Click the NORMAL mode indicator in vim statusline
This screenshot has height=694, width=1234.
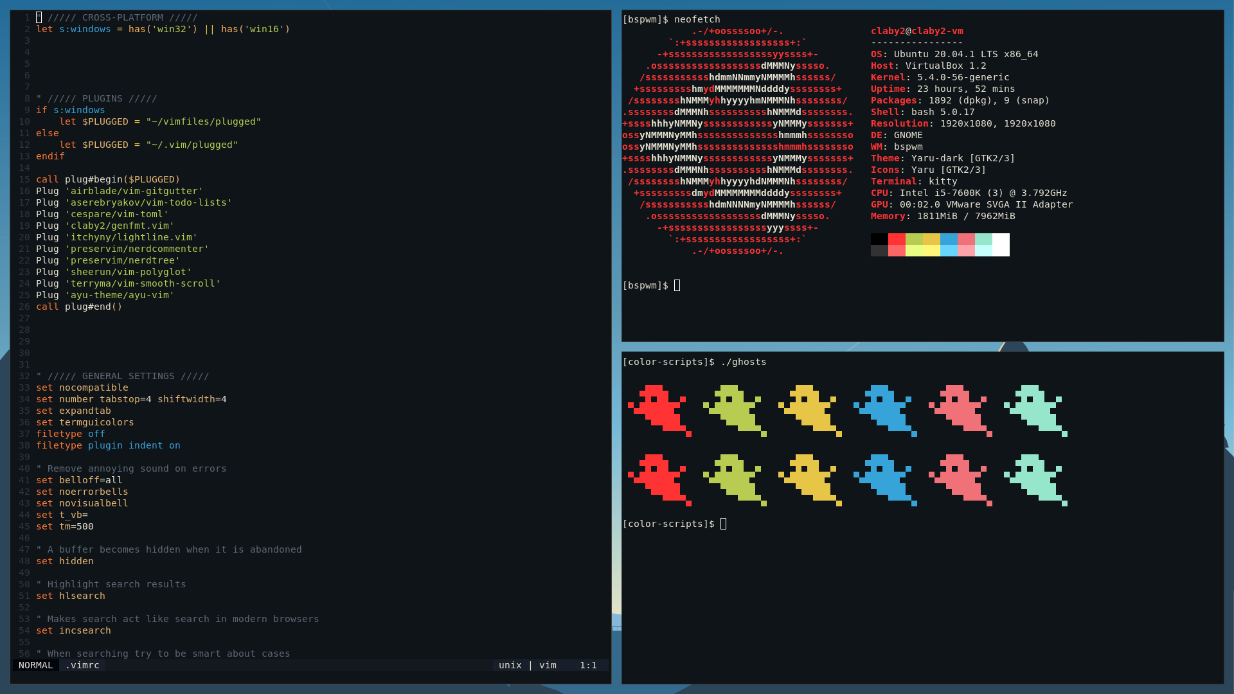pyautogui.click(x=36, y=665)
